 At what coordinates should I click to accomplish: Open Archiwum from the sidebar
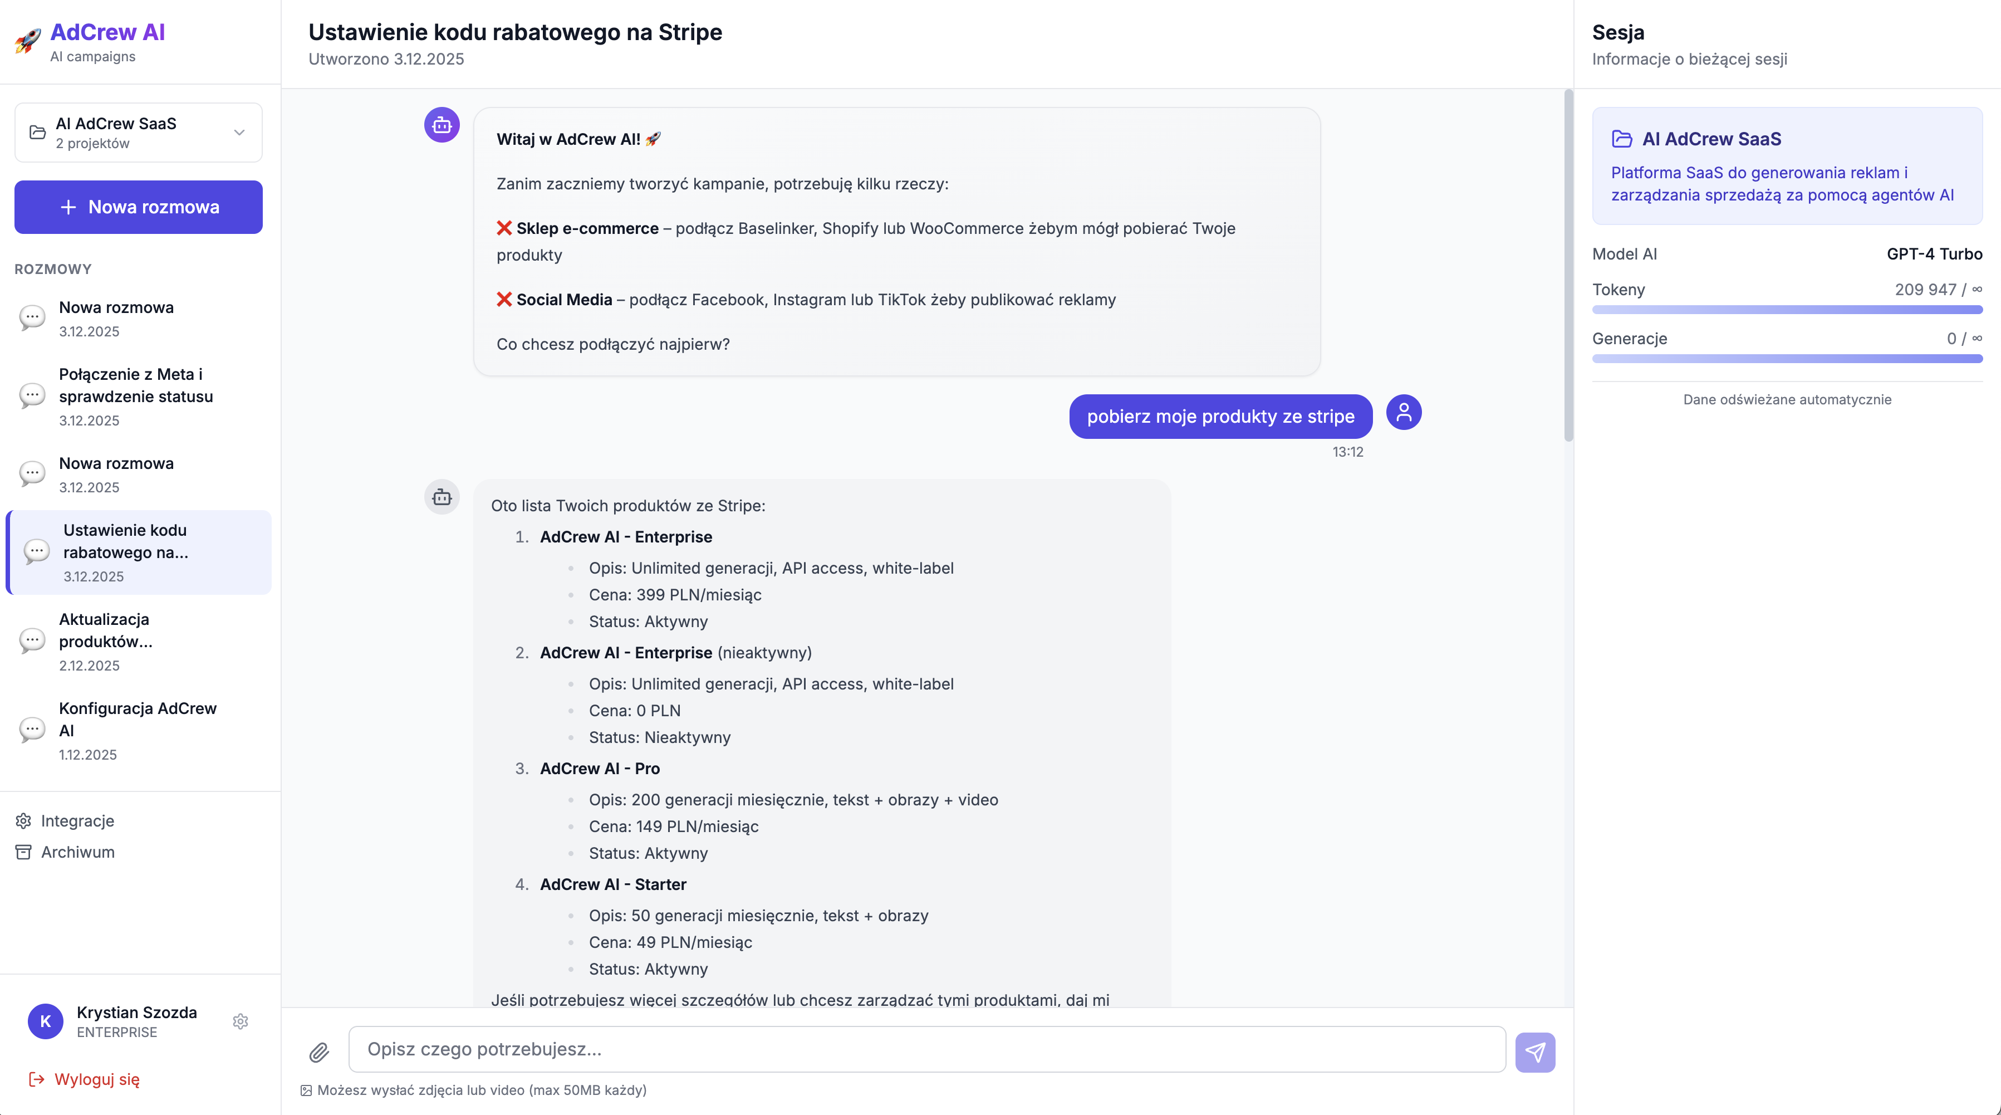pos(78,852)
